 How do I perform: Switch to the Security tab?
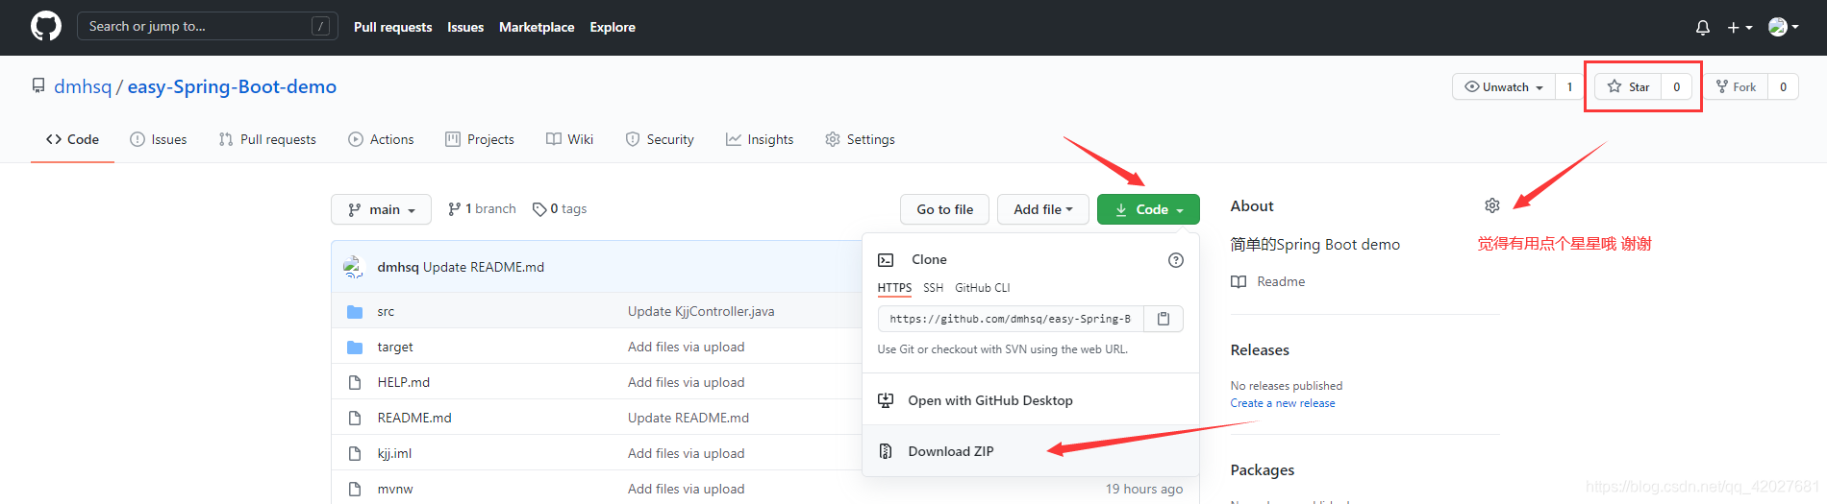coord(660,139)
